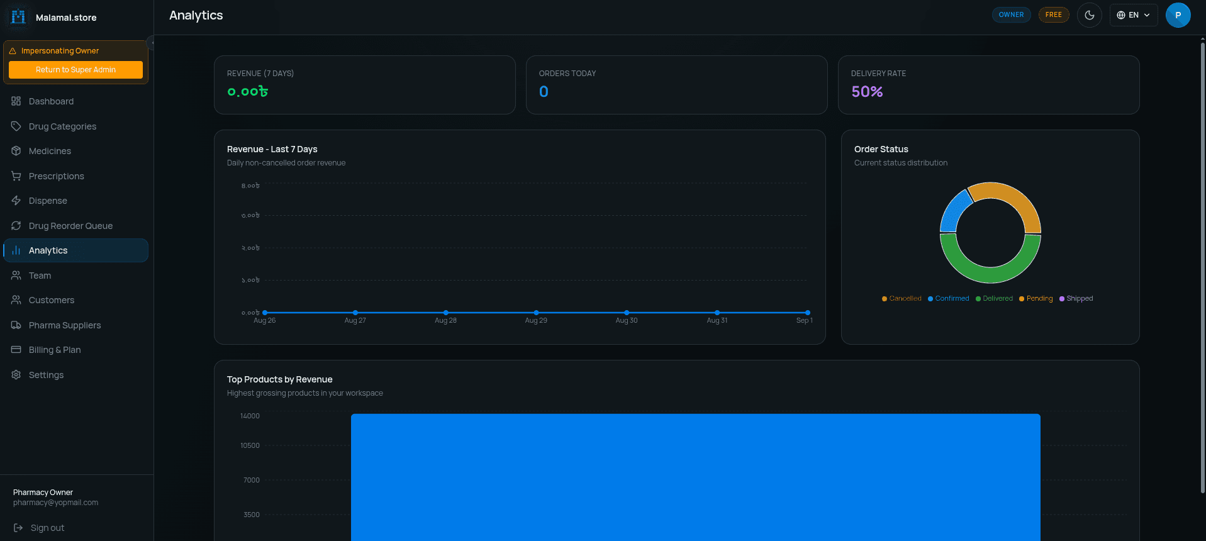The width and height of the screenshot is (1206, 541).
Task: Click the Top Products by Revenue title
Action: pyautogui.click(x=280, y=379)
